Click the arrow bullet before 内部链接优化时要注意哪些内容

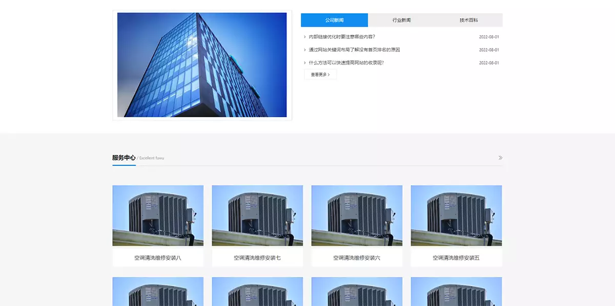pos(305,37)
